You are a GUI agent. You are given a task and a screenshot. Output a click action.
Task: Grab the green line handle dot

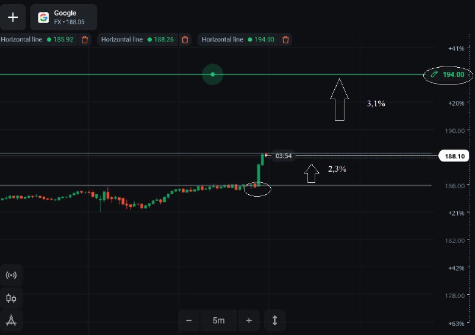213,74
